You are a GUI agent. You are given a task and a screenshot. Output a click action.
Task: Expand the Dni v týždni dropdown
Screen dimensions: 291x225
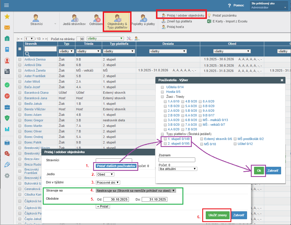[x=108, y=183]
